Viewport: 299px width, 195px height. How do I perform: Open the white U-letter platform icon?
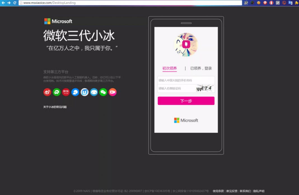coord(85,92)
